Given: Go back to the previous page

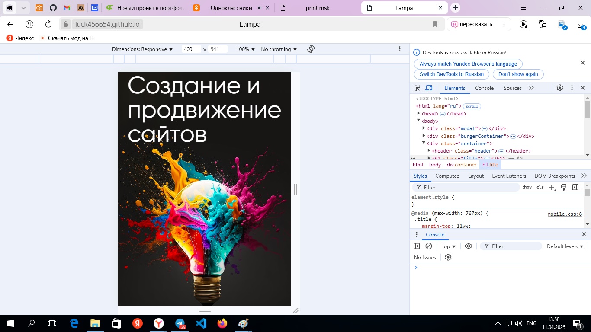Looking at the screenshot, I should point(10,24).
